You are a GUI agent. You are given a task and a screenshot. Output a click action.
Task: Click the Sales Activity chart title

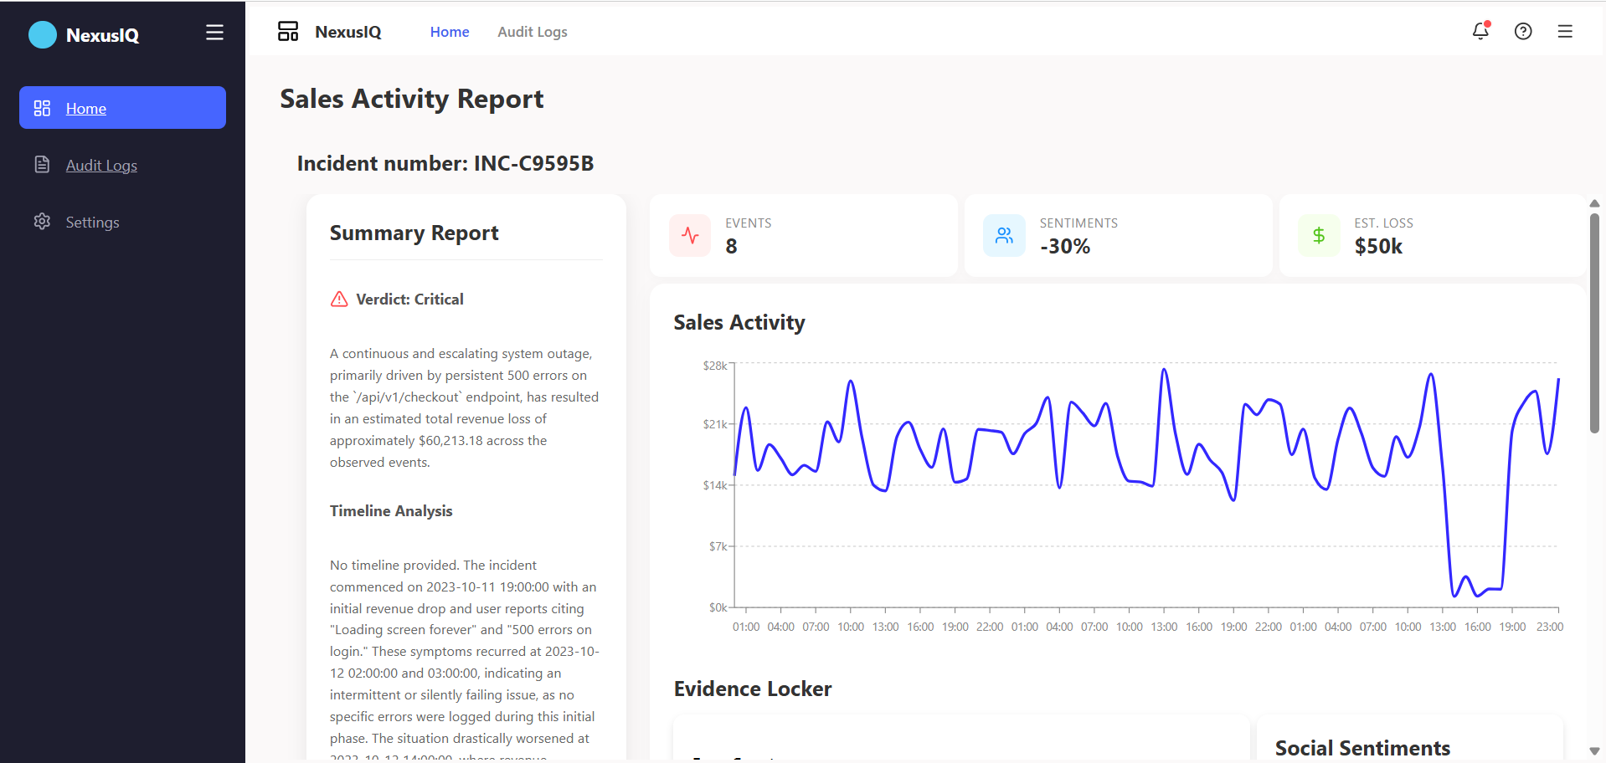pos(739,322)
